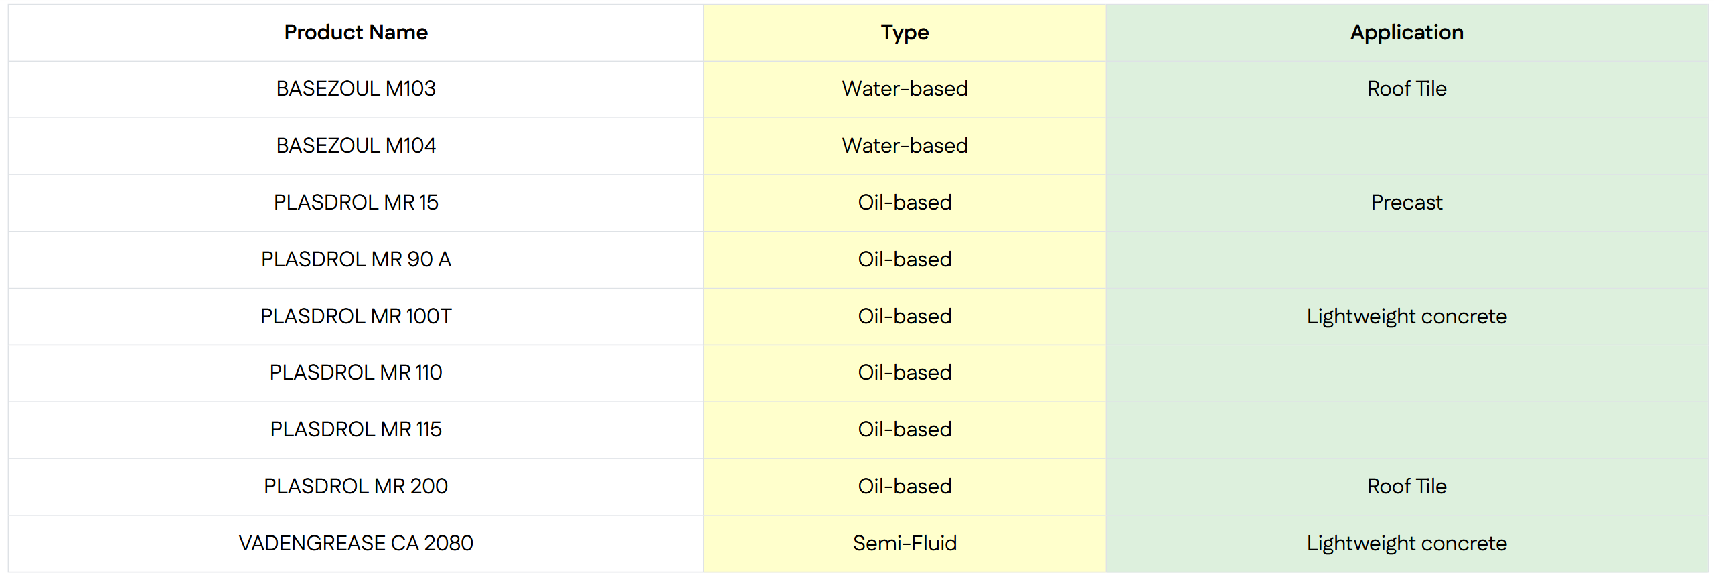Click Roof Tile in PLASDROL MR 200 row
Viewport: 1714px width, 577px height.
coord(1407,486)
